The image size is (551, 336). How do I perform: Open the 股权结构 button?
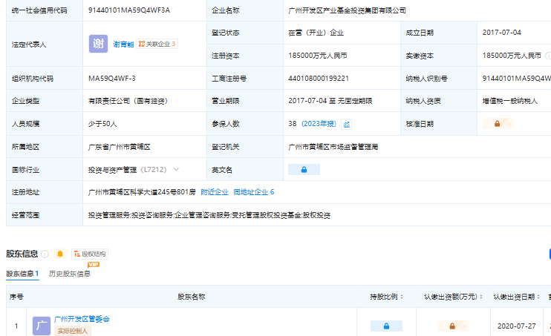click(x=90, y=254)
